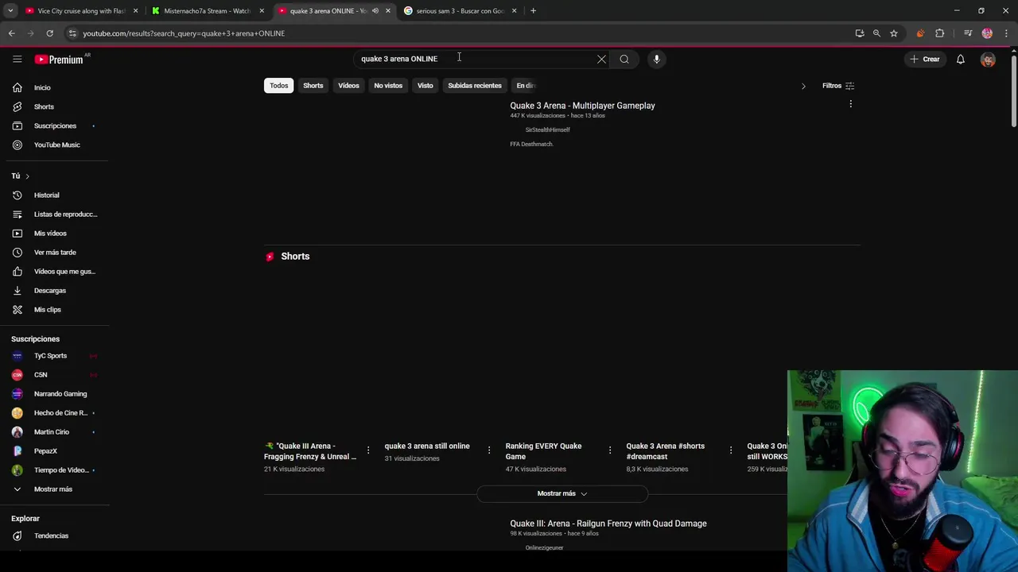
Task: Expand the Tú section
Action: tap(20, 176)
